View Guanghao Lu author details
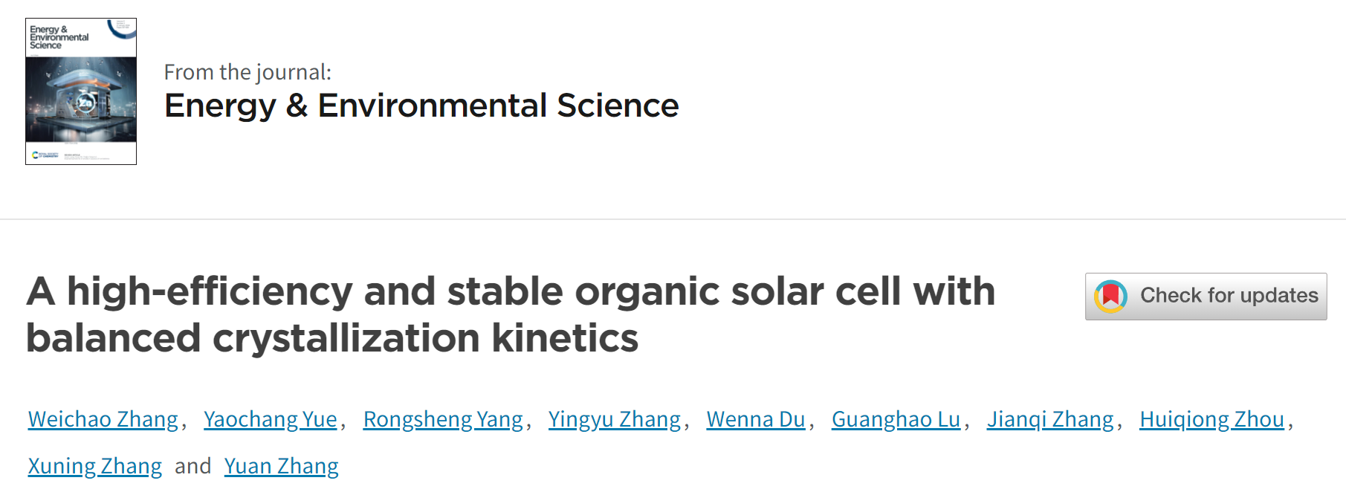The width and height of the screenshot is (1346, 492). point(896,419)
